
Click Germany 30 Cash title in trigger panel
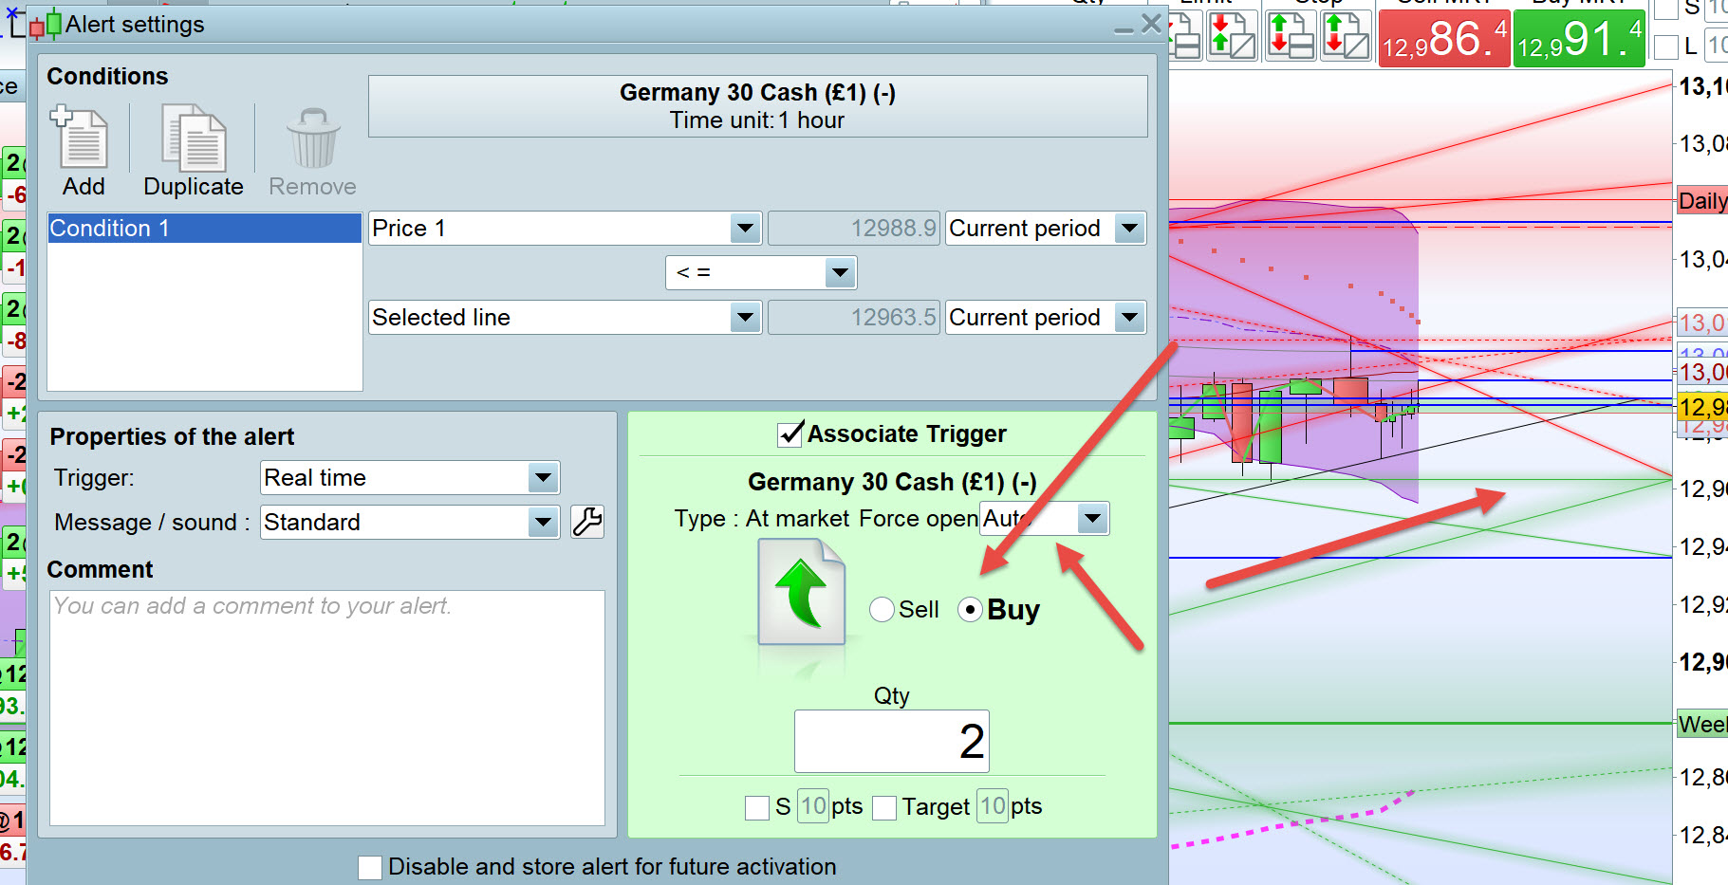(892, 482)
